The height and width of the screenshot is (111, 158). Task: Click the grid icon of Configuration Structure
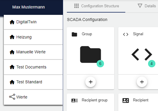coord(77,6)
